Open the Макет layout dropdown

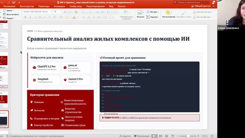[8, 10]
